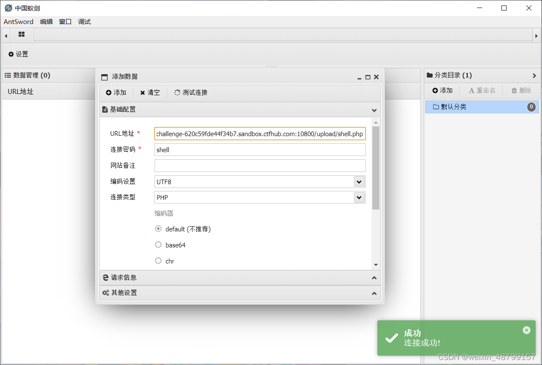
Task: Minimize the 添加数据 dialog
Action: [x=359, y=77]
